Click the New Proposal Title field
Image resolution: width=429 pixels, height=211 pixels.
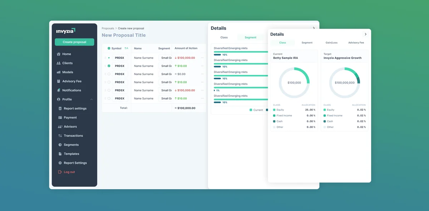point(124,35)
